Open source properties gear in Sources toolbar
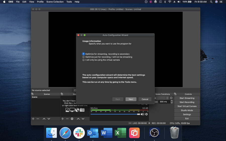The height and width of the screenshot is (141, 226). click(72, 119)
